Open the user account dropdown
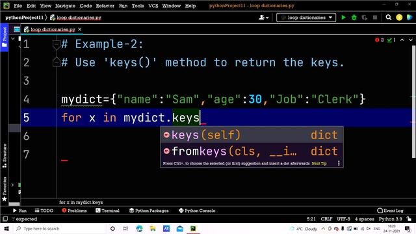416x234 pixels. point(263,18)
